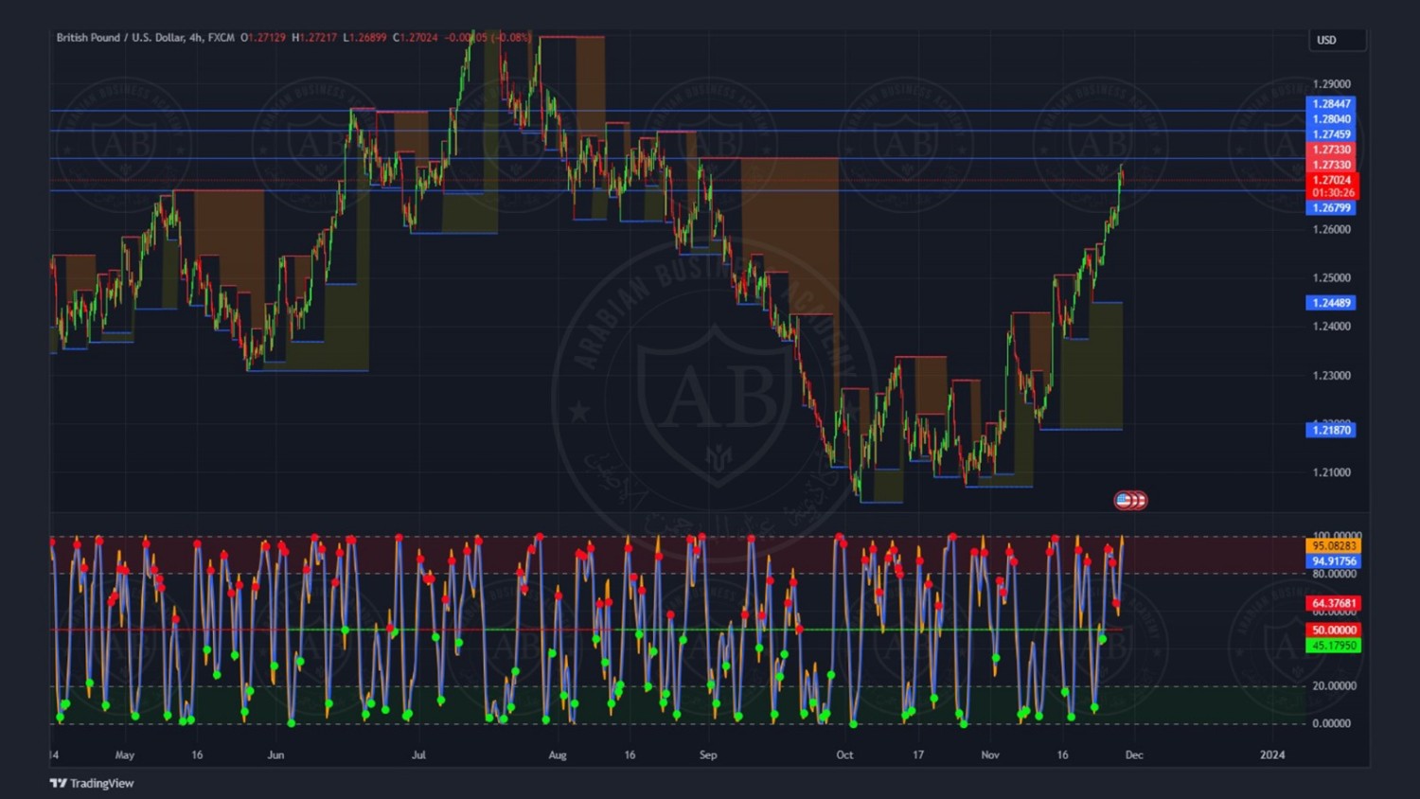The height and width of the screenshot is (799, 1420).
Task: Select the red 64.37681 oscillator label
Action: click(1334, 603)
